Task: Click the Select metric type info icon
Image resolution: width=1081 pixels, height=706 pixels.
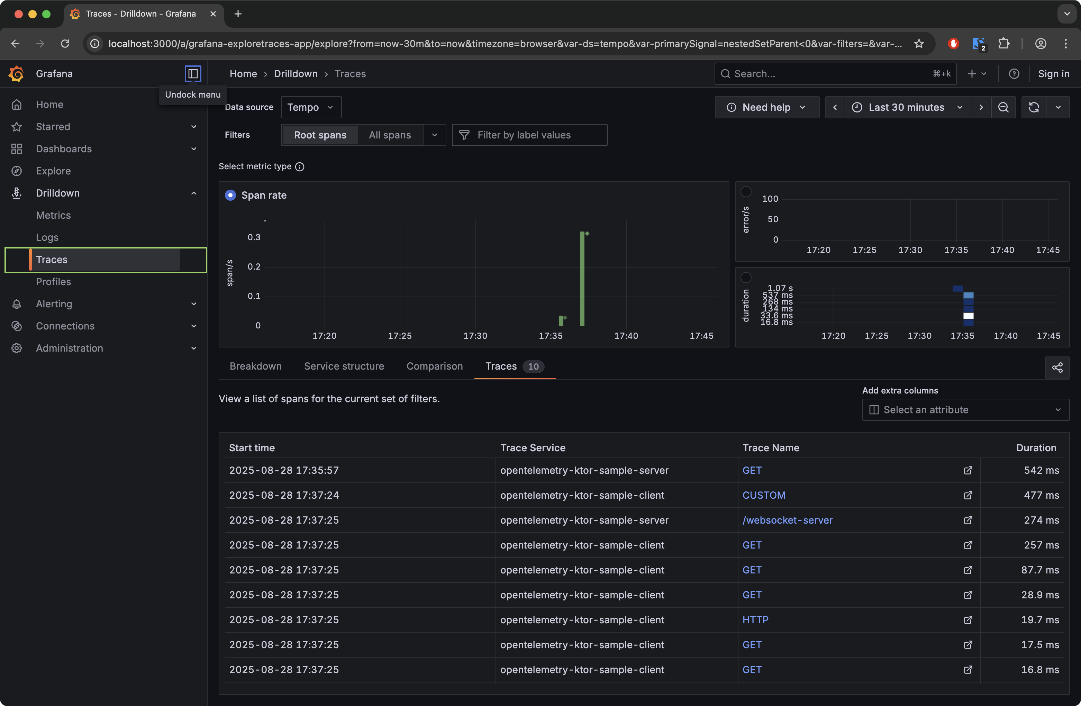Action: (300, 167)
